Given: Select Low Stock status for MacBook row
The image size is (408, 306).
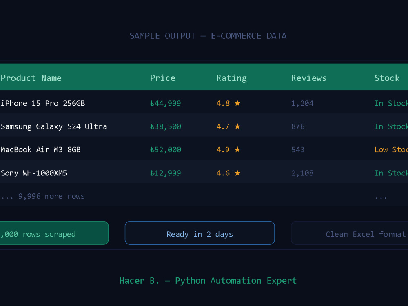Looking at the screenshot, I should point(391,150).
